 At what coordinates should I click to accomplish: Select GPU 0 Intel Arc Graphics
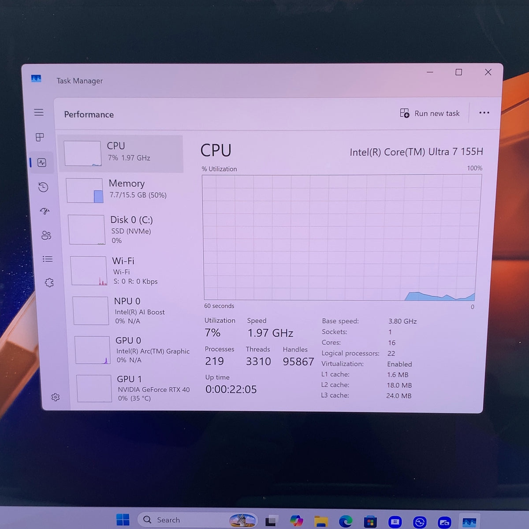coord(132,350)
